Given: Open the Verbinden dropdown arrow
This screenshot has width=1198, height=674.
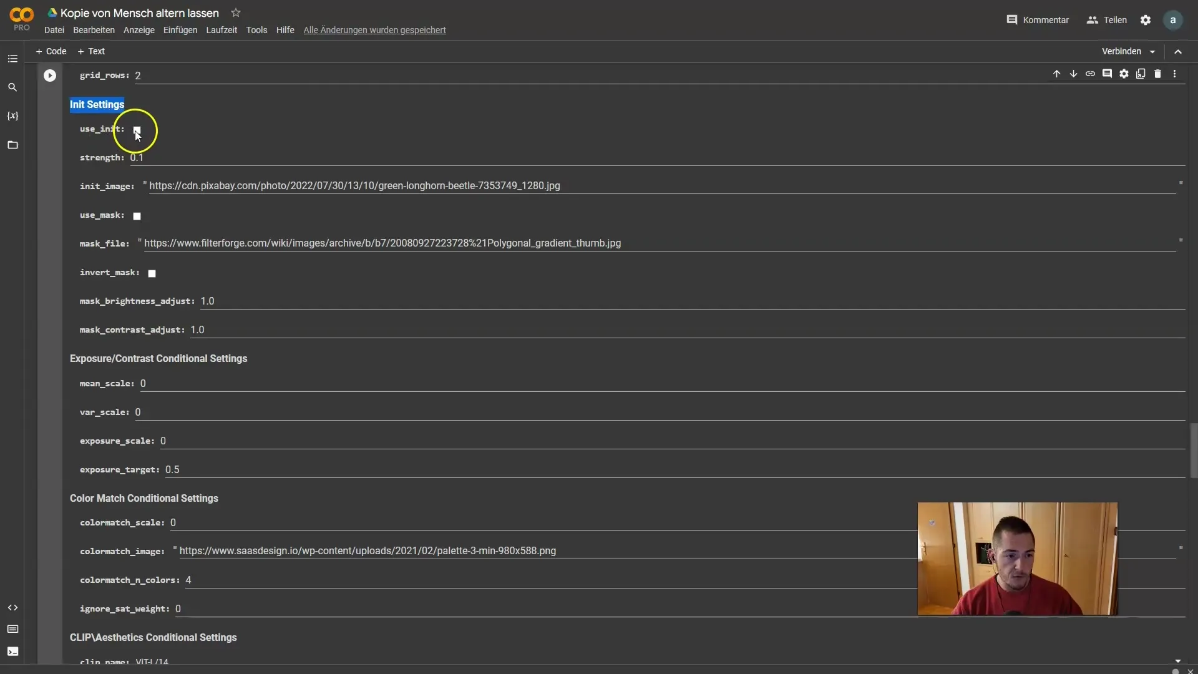Looking at the screenshot, I should click(x=1152, y=52).
